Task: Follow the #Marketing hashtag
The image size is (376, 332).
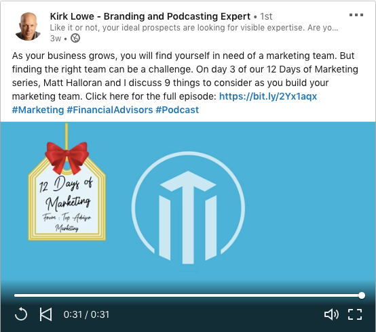Action: [x=38, y=110]
